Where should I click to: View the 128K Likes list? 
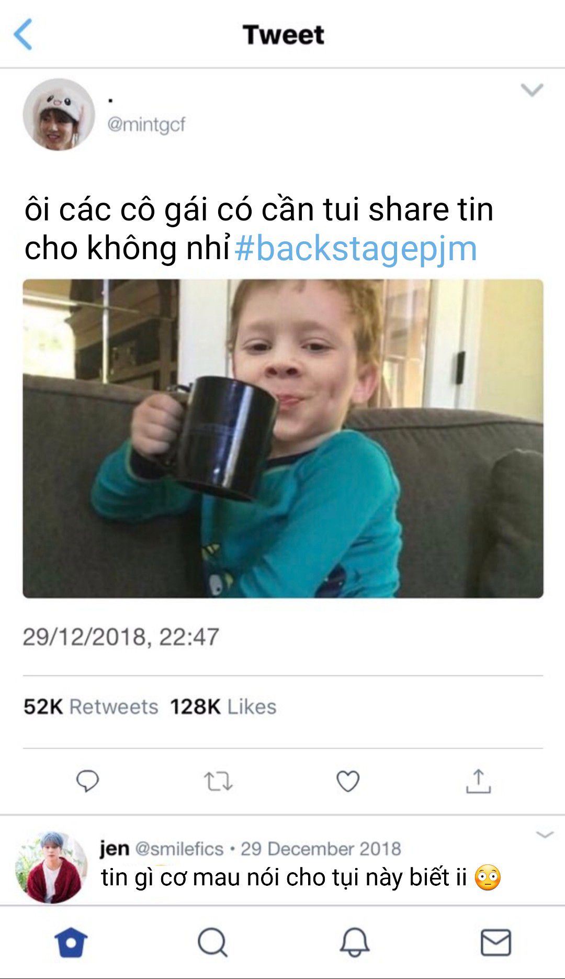coord(223,707)
